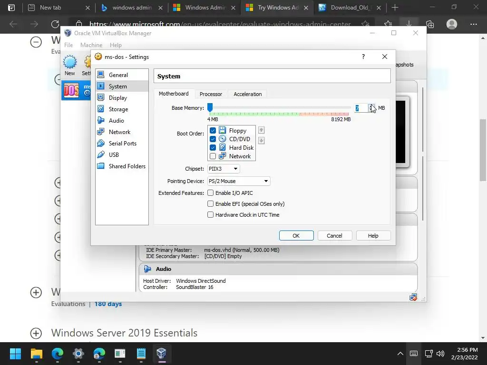Click the System category in sidebar
The image size is (487, 365).
click(122, 86)
